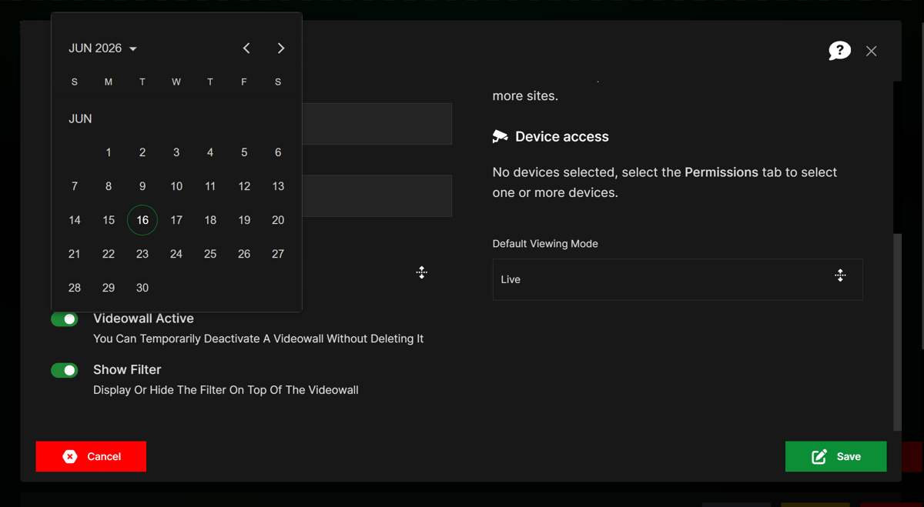The image size is (924, 507).
Task: Select June 12 in calendar
Action: [x=244, y=186]
